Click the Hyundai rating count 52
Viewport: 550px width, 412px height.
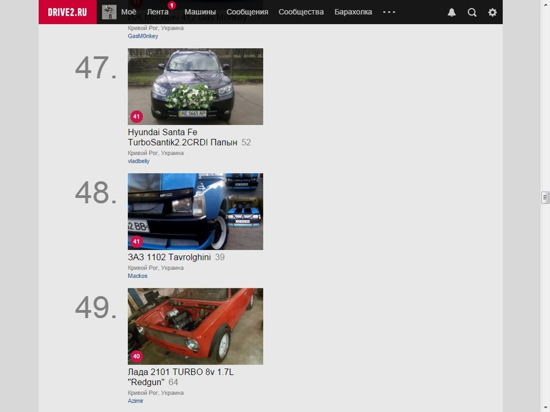tap(246, 142)
